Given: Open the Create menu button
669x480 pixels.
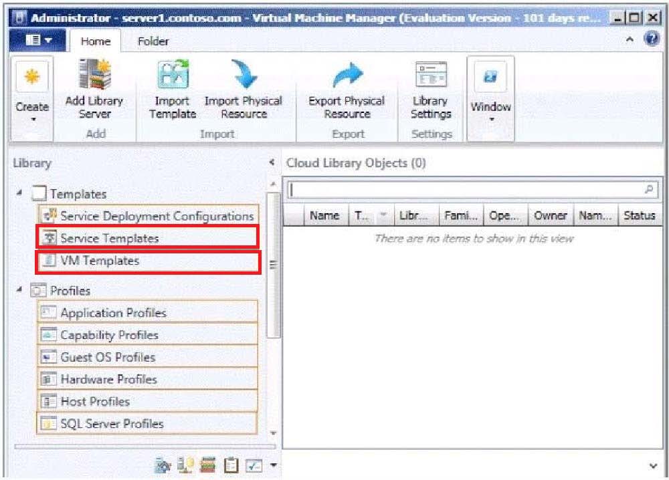Looking at the screenshot, I should point(32,98).
